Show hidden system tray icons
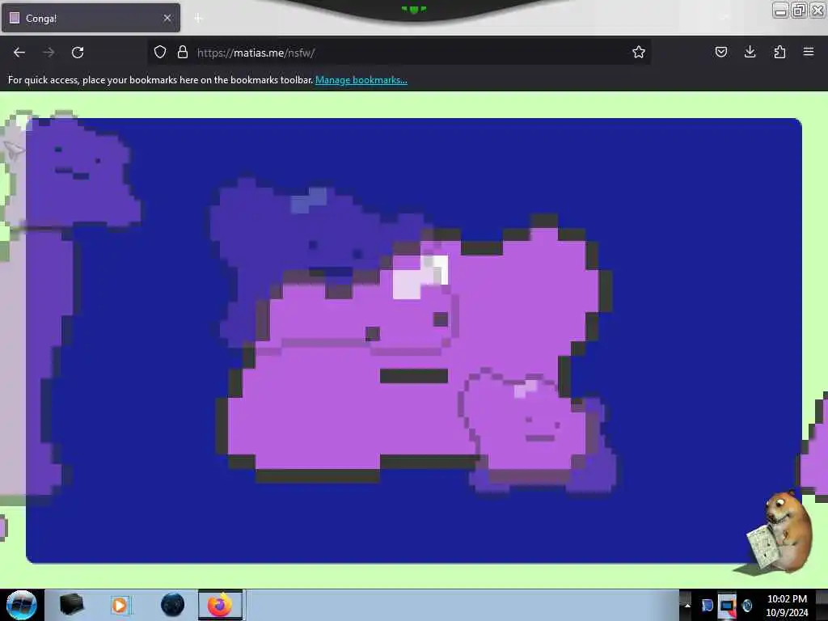828x621 pixels. 687,605
